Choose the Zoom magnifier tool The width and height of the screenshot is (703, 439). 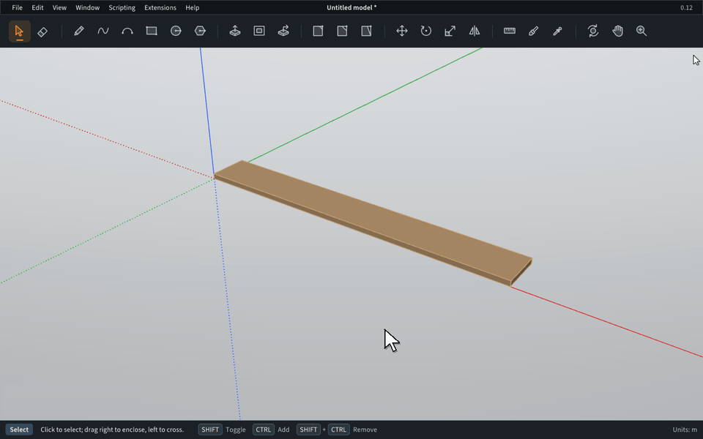(641, 31)
